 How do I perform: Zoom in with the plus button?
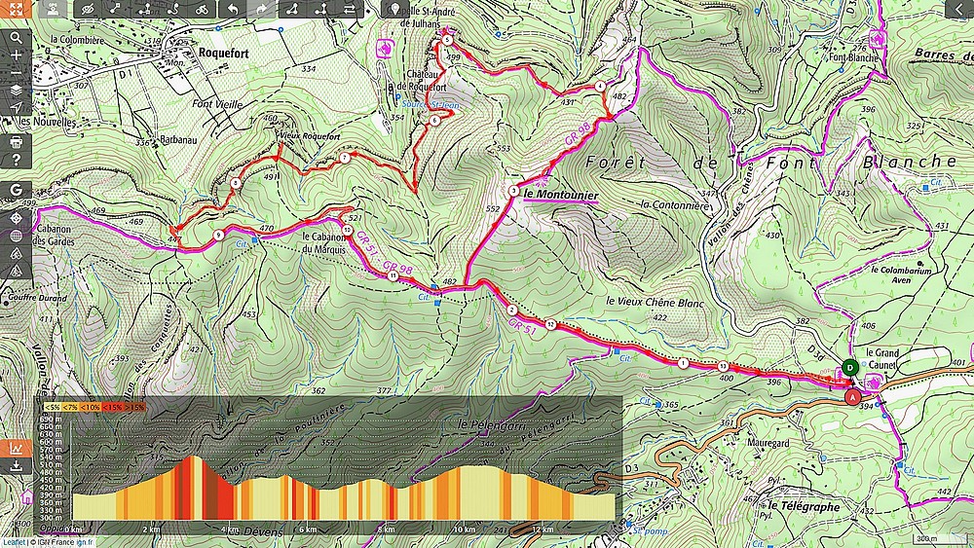pos(17,55)
